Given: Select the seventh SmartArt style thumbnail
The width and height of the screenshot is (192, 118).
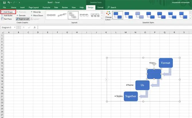Looking at the screenshot, I should pos(183,15).
